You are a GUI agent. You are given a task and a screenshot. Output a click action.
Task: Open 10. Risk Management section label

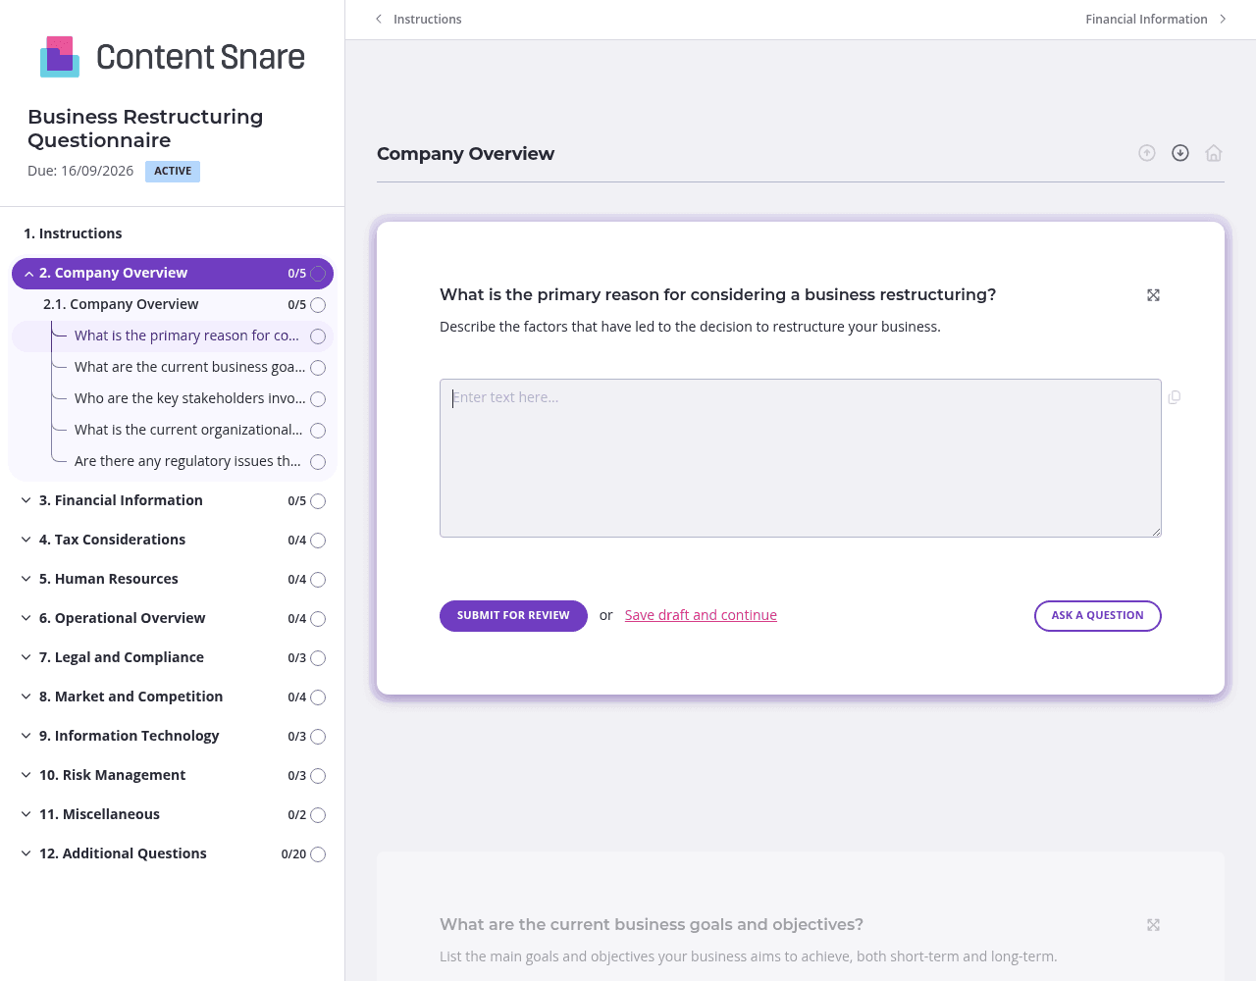coord(112,775)
